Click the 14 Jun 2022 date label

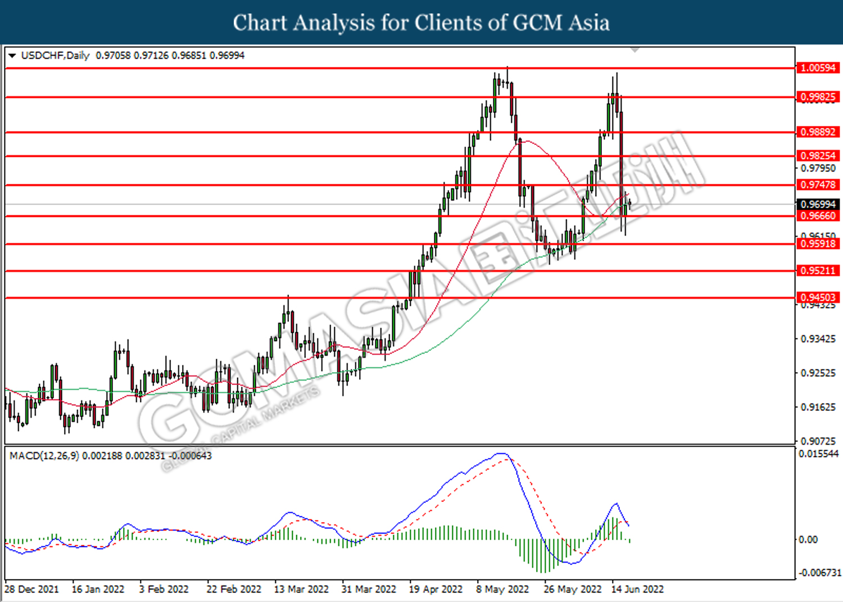coord(637,589)
